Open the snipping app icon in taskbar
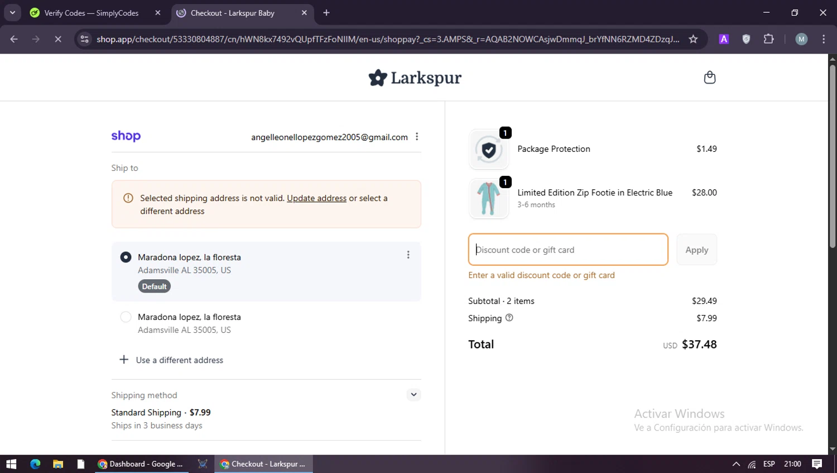 click(203, 464)
